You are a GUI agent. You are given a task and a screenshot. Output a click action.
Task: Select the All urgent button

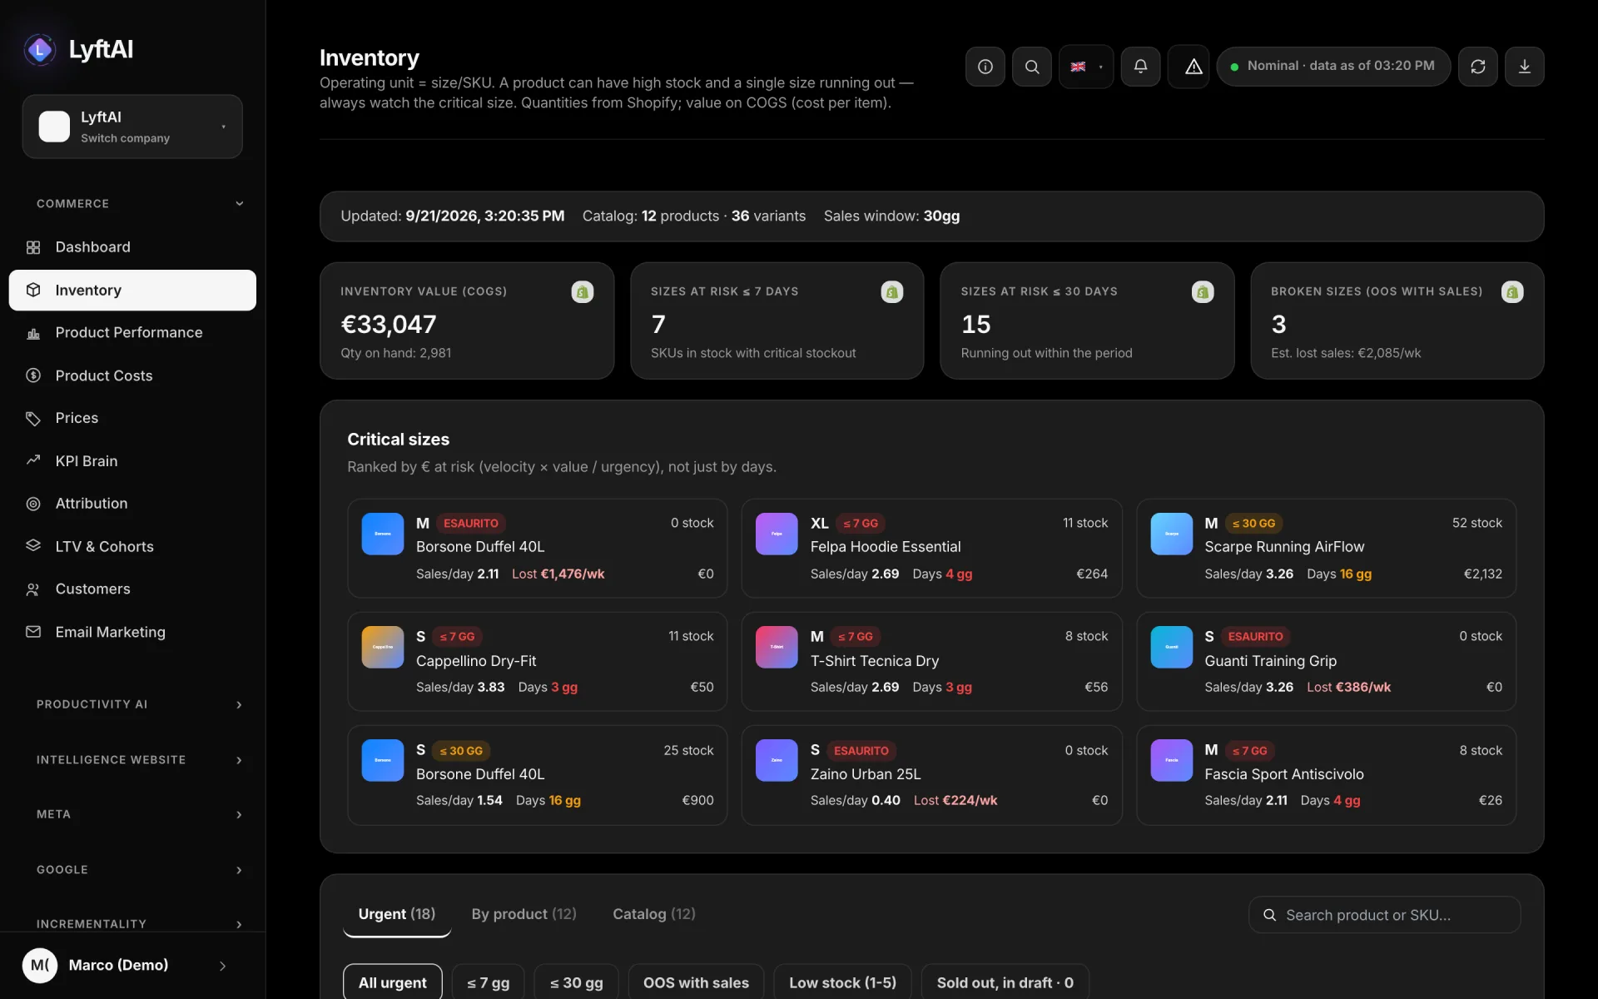coord(392,982)
